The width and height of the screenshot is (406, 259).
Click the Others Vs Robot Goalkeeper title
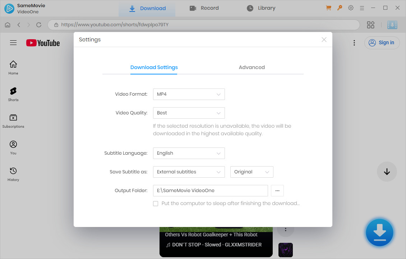coord(211,235)
